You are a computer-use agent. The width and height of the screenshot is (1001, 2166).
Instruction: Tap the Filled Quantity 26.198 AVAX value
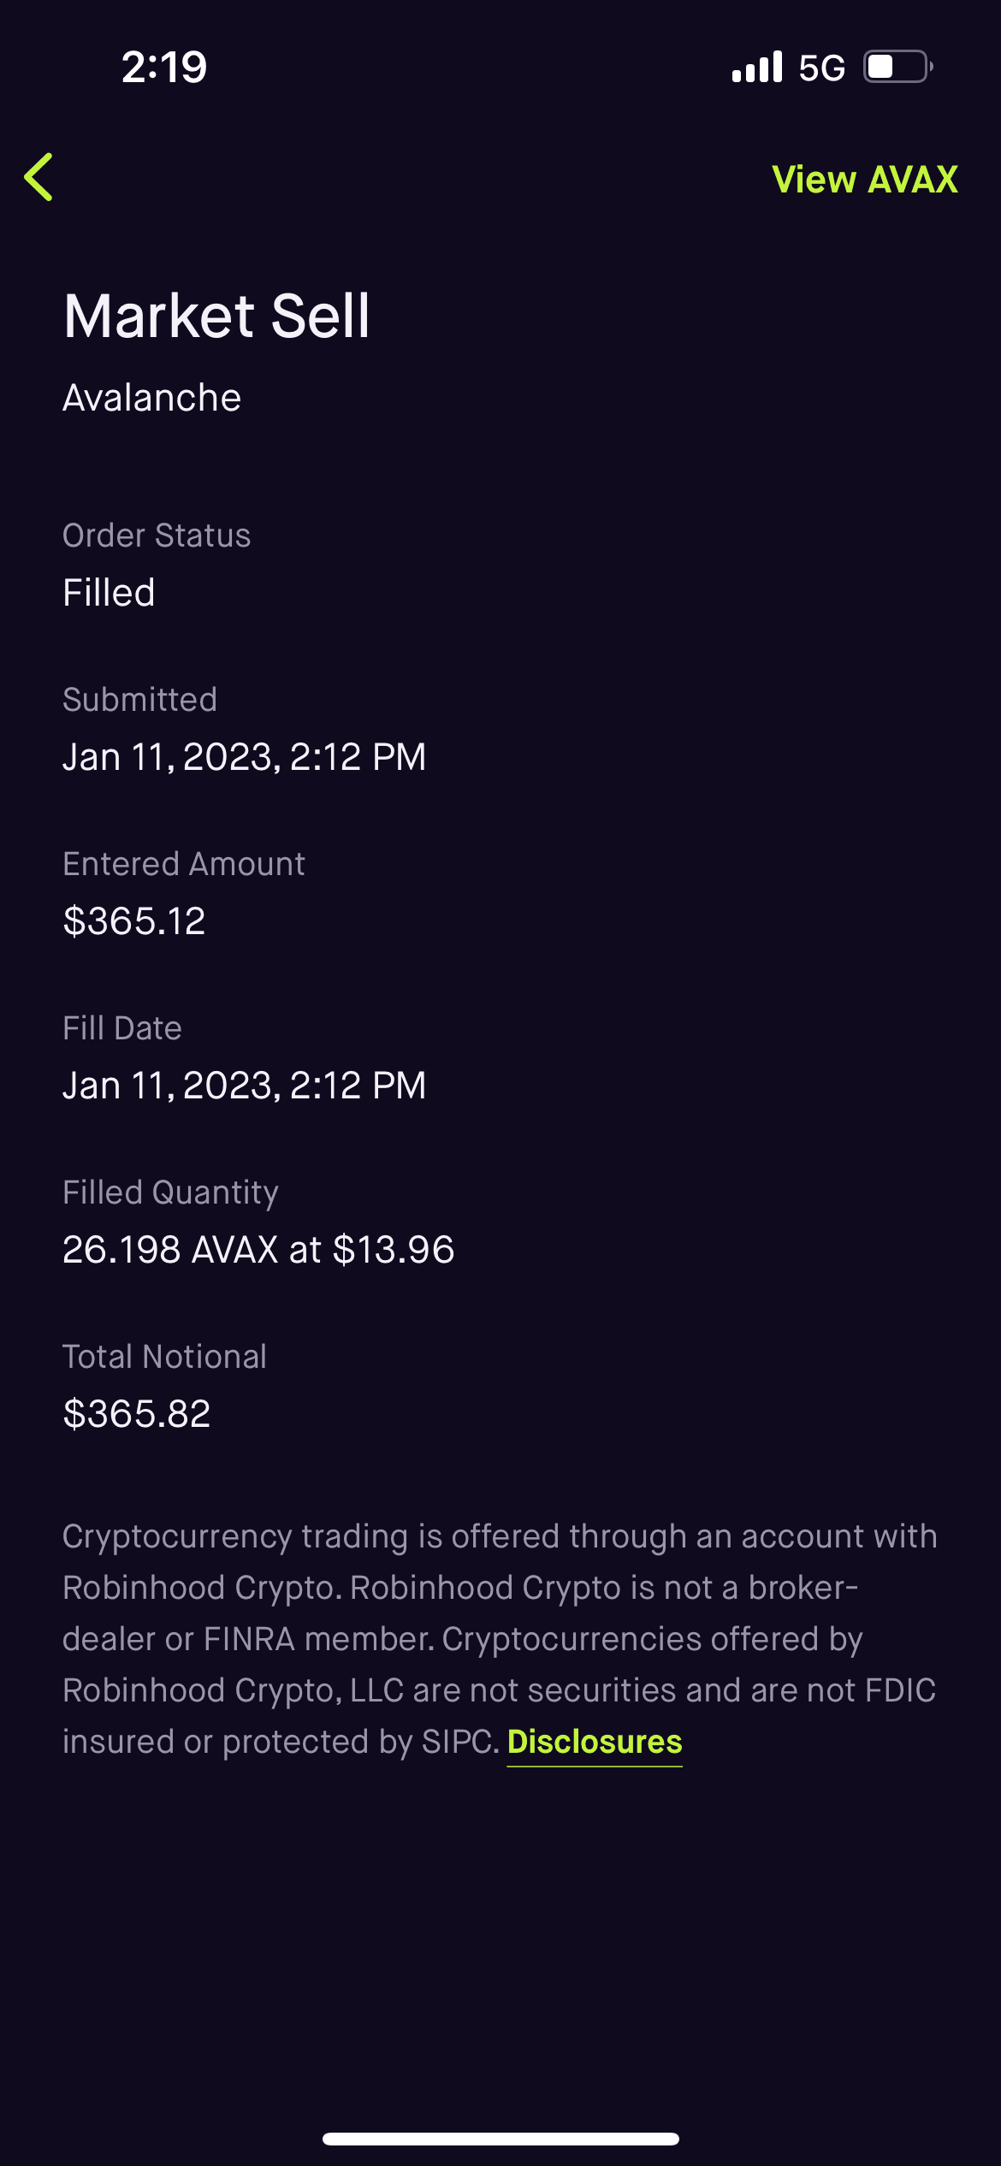258,1250
